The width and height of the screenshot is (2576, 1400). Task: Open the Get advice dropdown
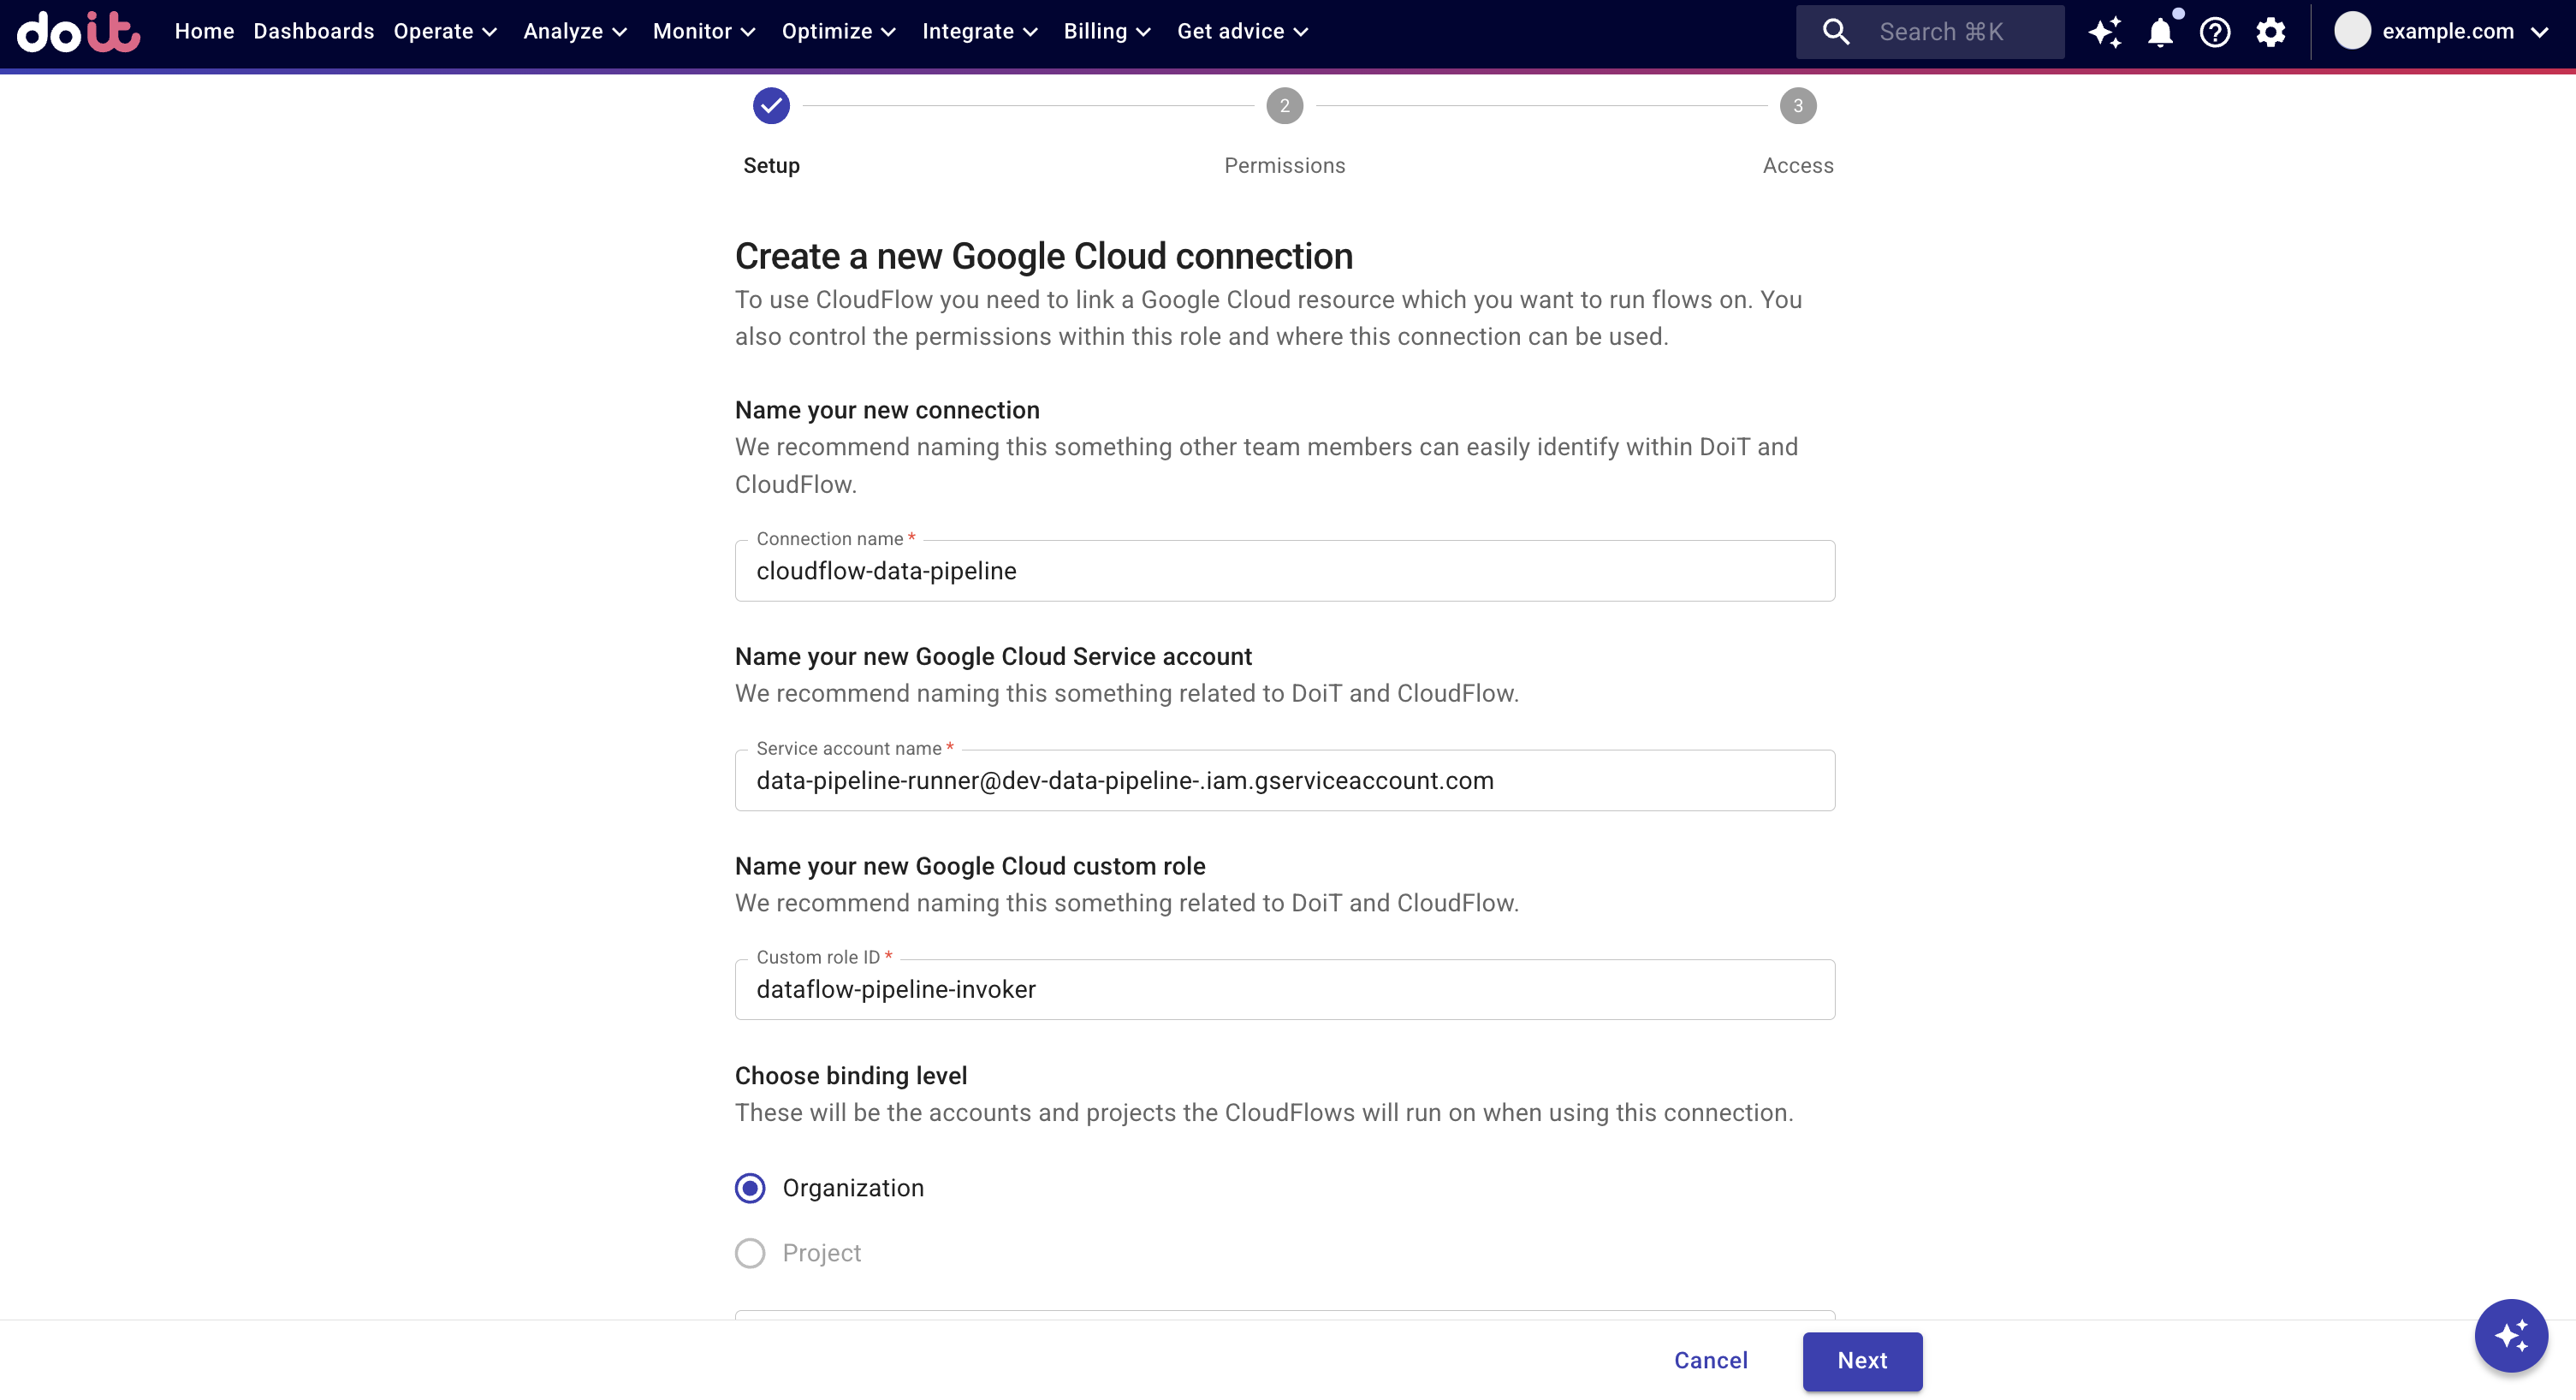(x=1242, y=31)
